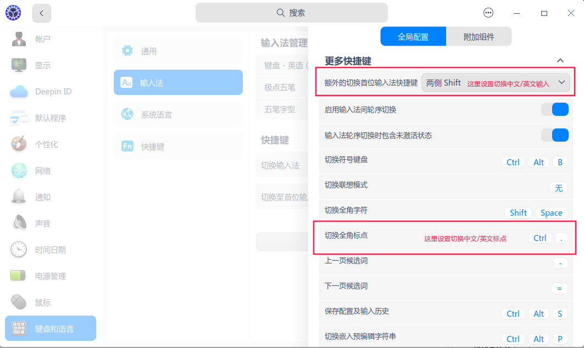This screenshot has width=584, height=348.
Task: Open 帐户 settings label in sidebar
Action: coord(43,39)
